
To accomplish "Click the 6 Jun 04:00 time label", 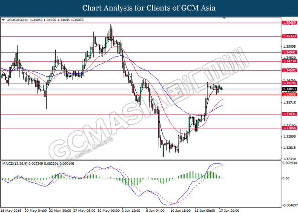I will point(155,211).
